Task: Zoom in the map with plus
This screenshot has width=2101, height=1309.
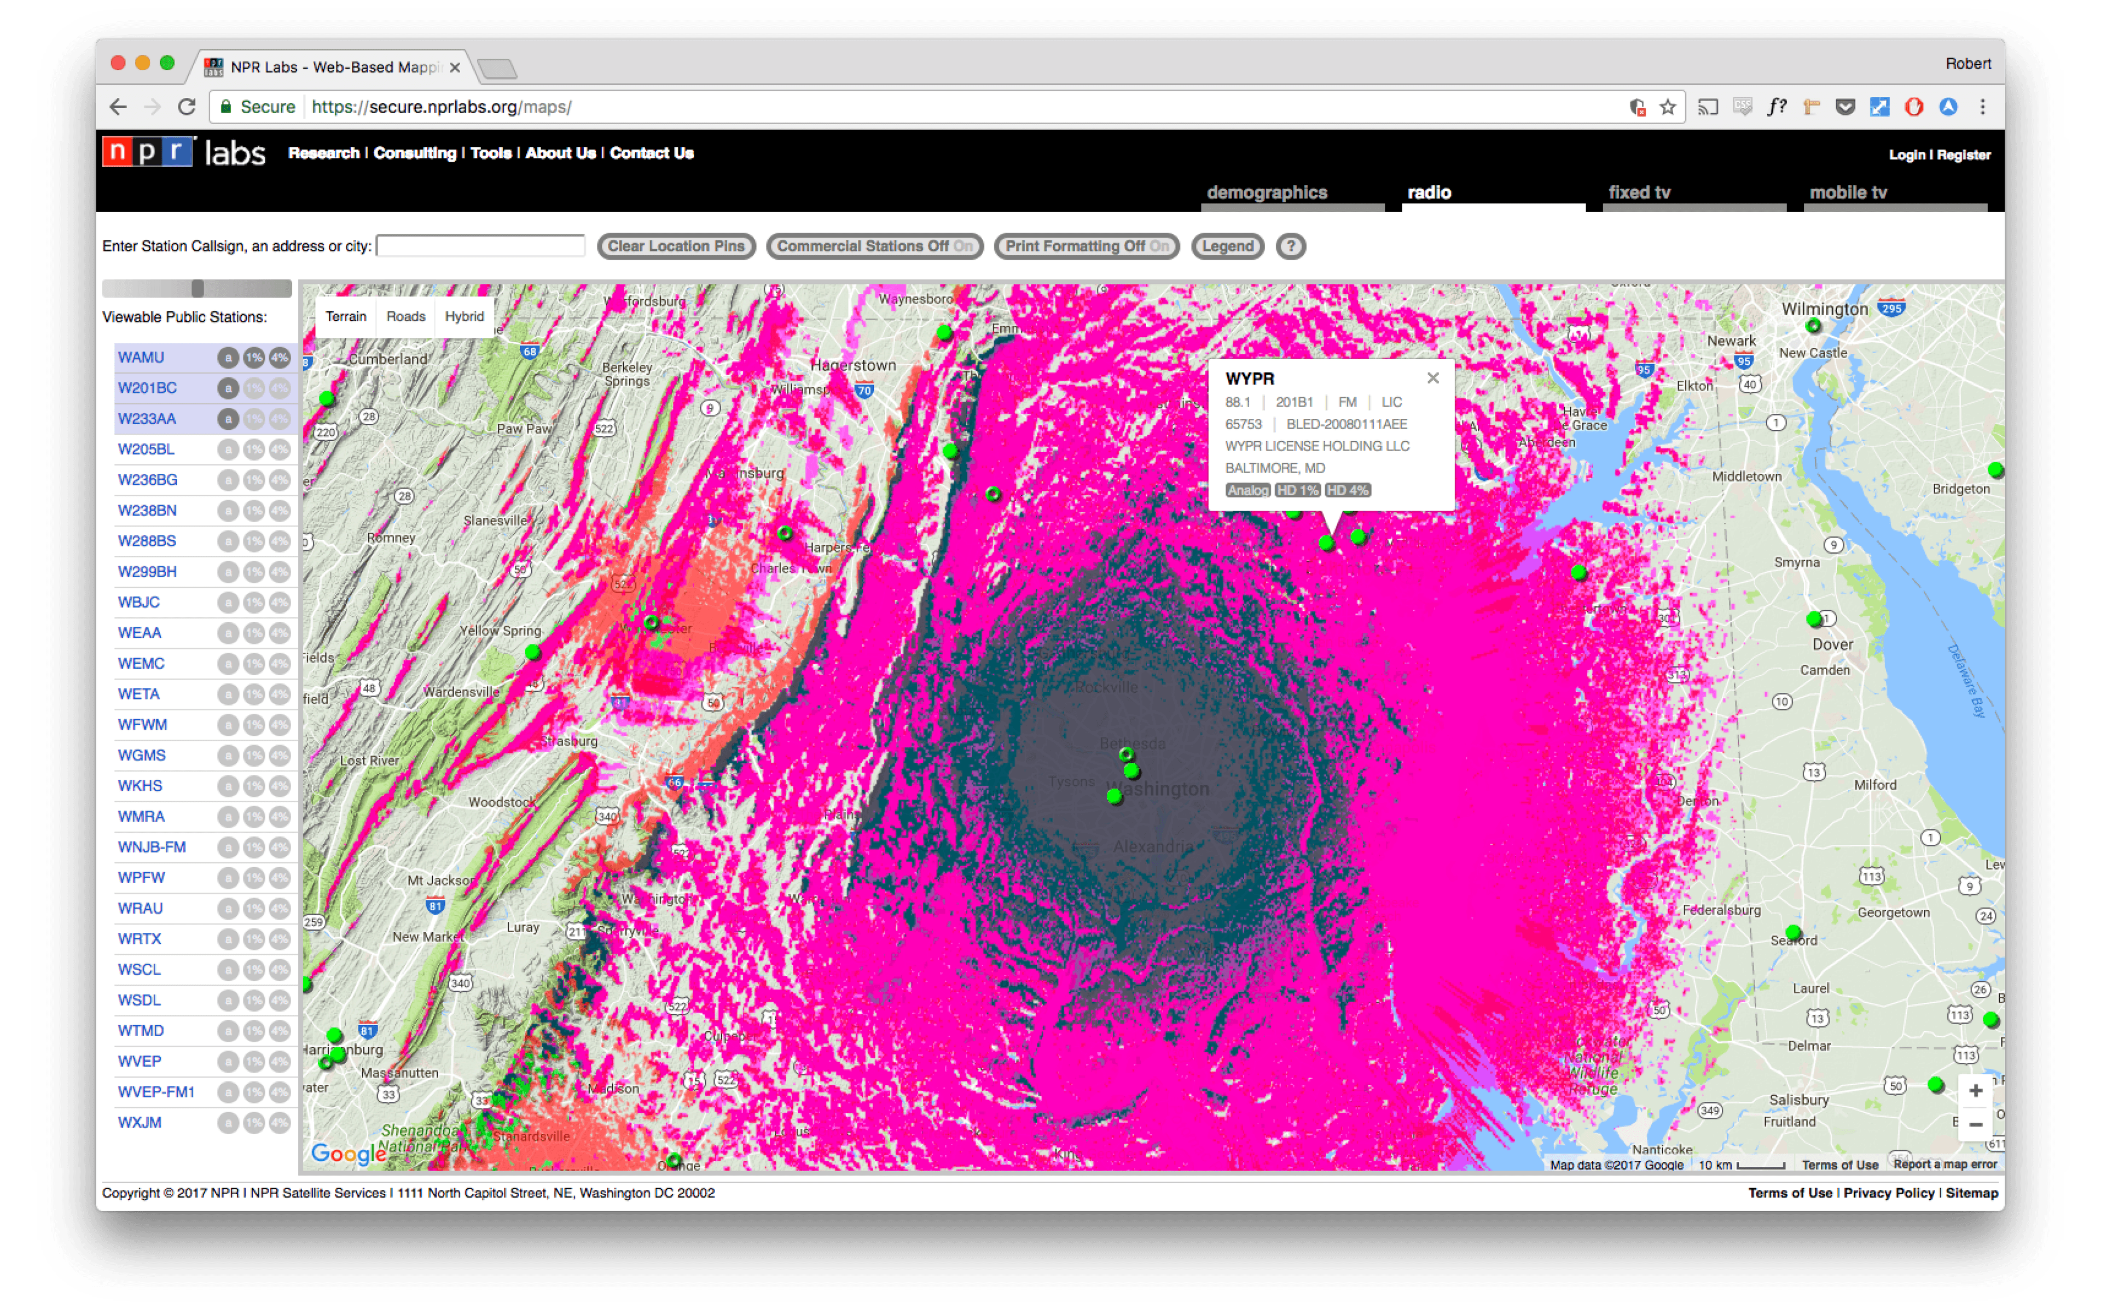Action: [1975, 1090]
